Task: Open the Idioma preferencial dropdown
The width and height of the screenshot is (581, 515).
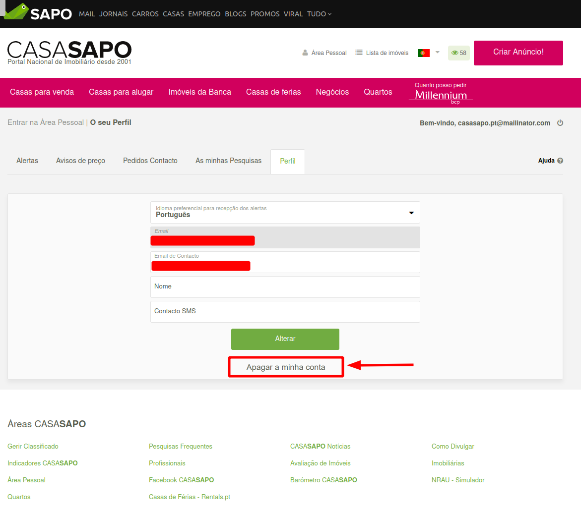Action: (x=285, y=212)
